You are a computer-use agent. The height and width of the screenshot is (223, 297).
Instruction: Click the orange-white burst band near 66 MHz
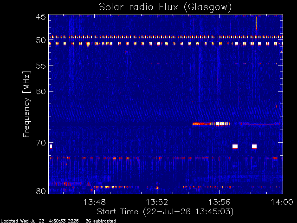tap(211, 124)
